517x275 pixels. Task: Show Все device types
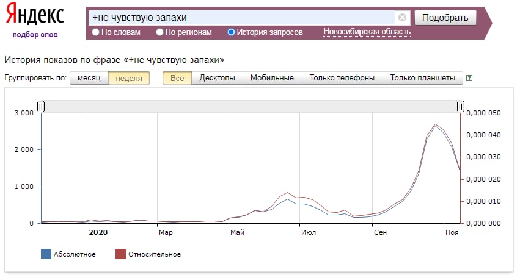(177, 78)
